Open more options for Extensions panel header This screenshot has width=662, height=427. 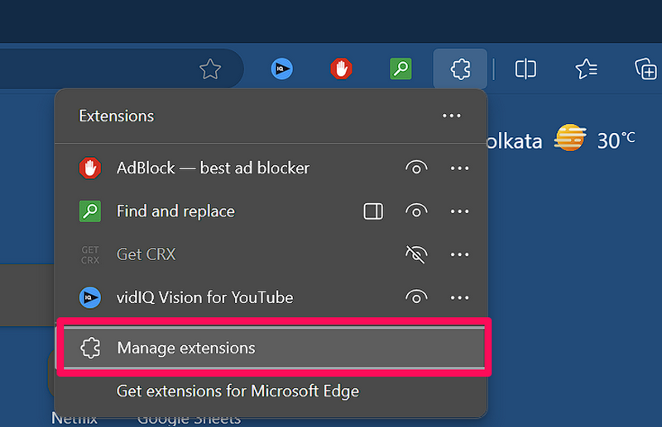coord(451,116)
